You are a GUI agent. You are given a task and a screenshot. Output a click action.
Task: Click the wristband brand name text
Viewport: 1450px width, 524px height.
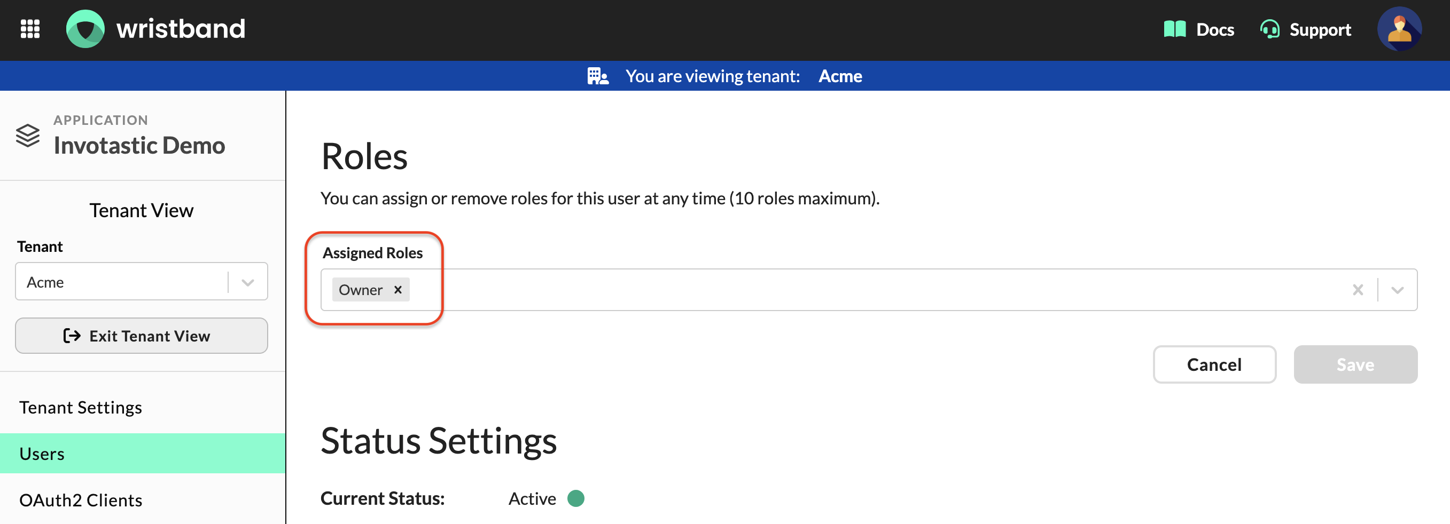point(181,29)
